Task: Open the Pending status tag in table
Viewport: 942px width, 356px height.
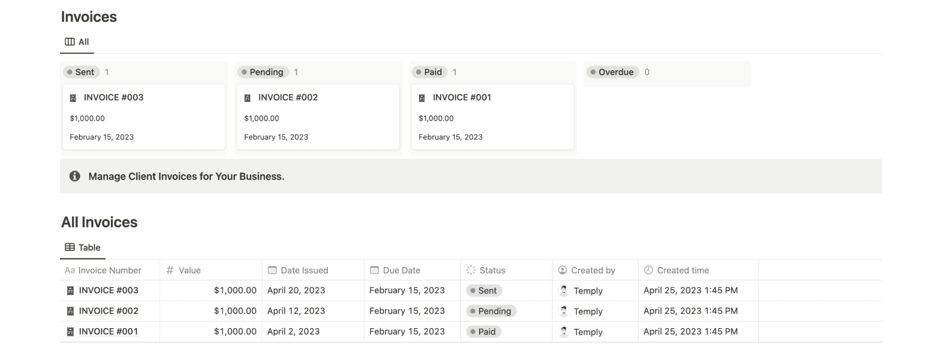Action: tap(491, 311)
